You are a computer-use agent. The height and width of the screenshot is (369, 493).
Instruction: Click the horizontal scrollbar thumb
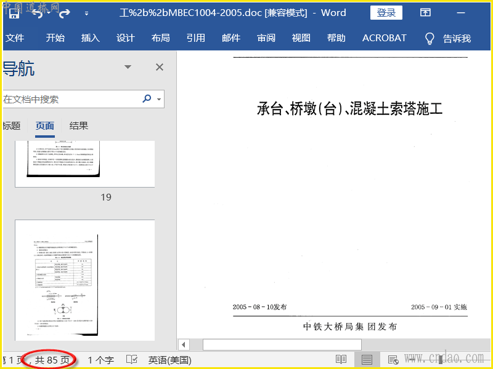[x=282, y=345]
